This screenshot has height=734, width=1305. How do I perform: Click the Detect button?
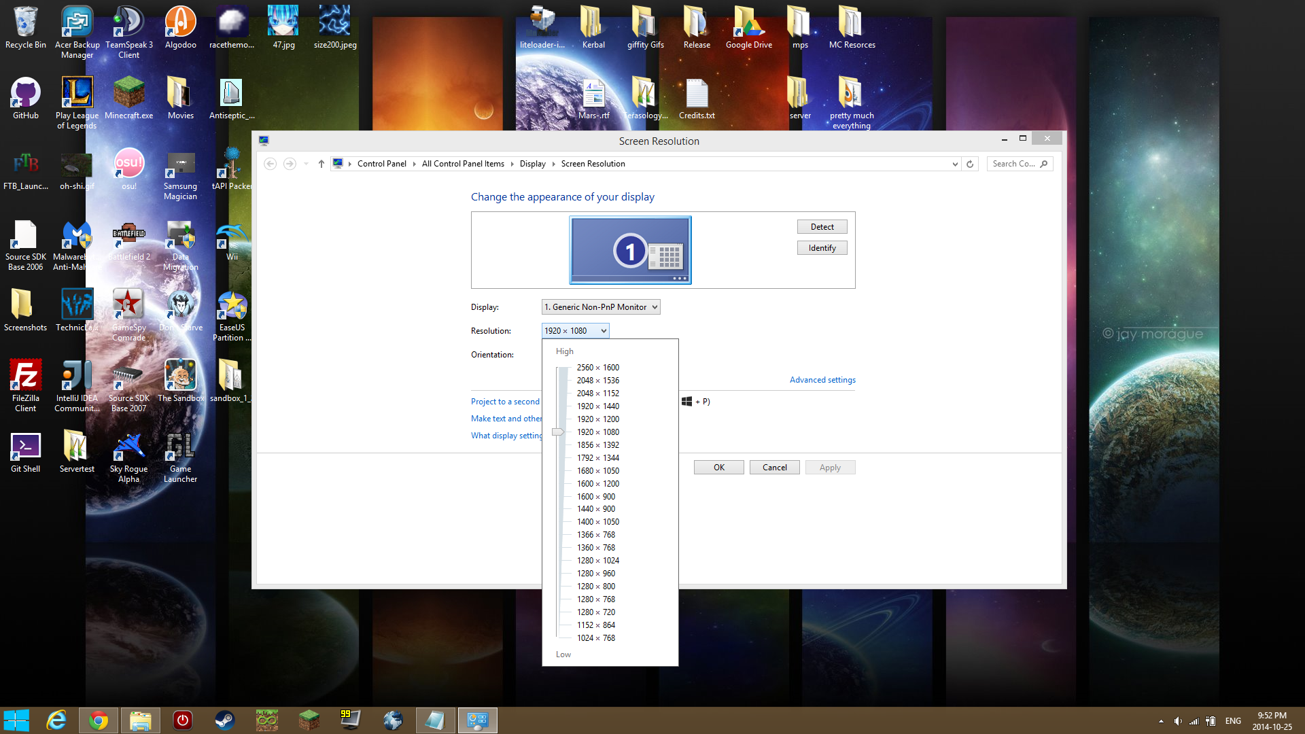[x=822, y=227]
